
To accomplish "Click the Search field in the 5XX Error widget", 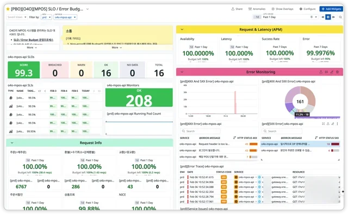I will coord(282,131).
